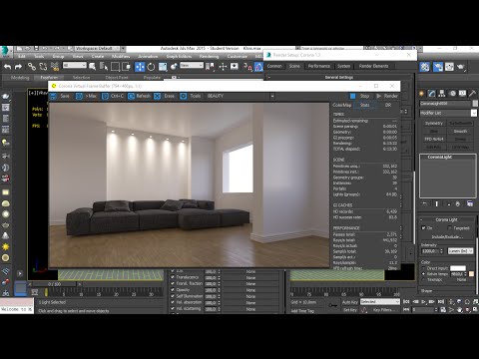The width and height of the screenshot is (479, 359).
Task: Open the System tab in Render Setup
Action: click(x=343, y=66)
